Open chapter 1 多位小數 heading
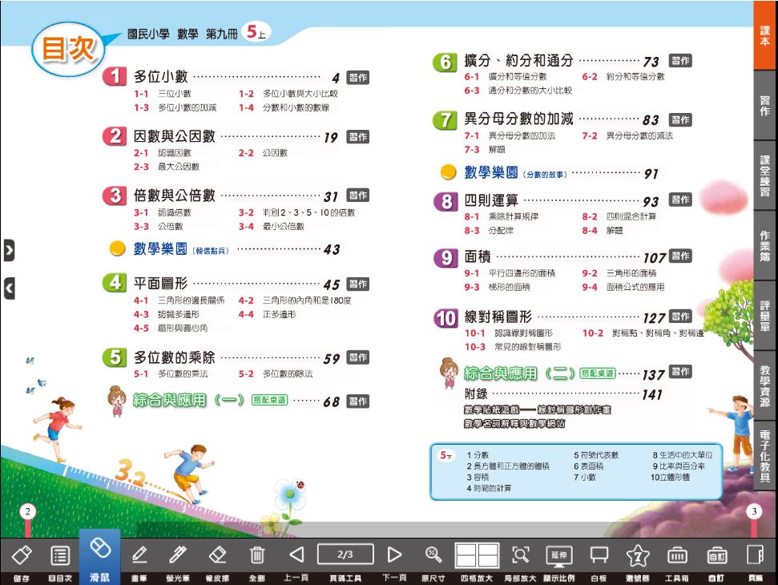Screen dimensions: 778x585 point(161,76)
